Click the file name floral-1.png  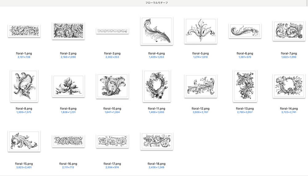click(24, 53)
